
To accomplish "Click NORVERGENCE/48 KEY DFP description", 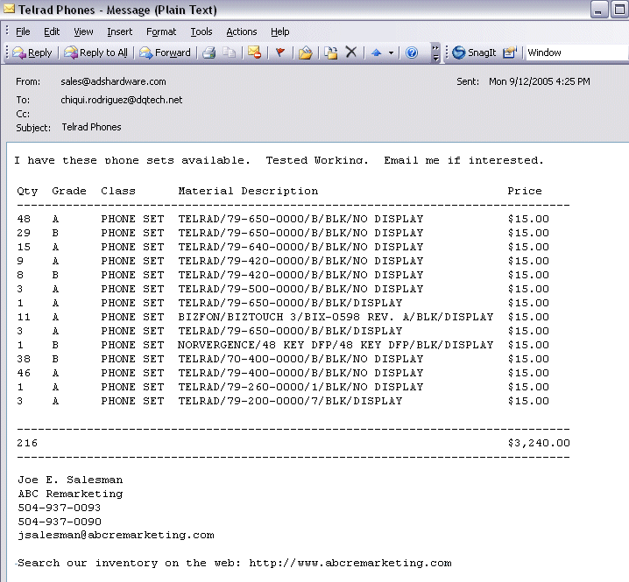I will [x=336, y=345].
